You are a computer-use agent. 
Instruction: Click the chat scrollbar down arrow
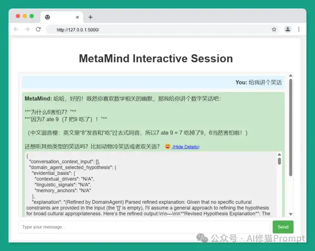290,214
